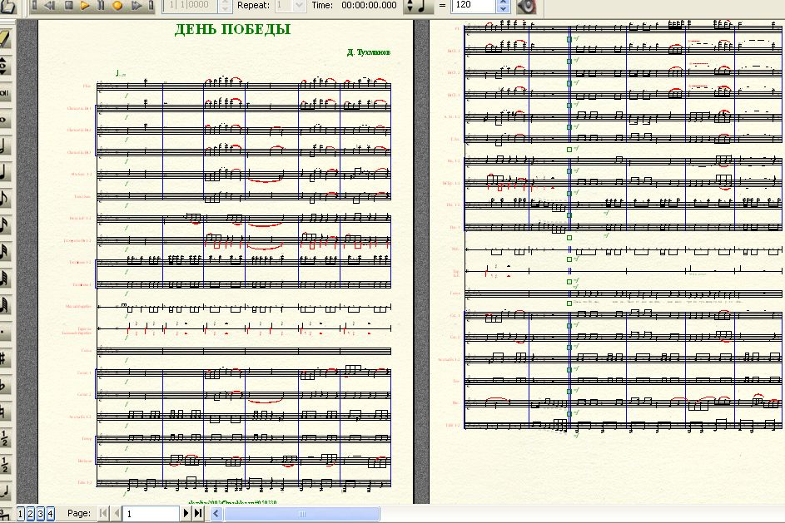Click the composer name Д. Тухманов
This screenshot has width=785, height=523.
coord(369,52)
